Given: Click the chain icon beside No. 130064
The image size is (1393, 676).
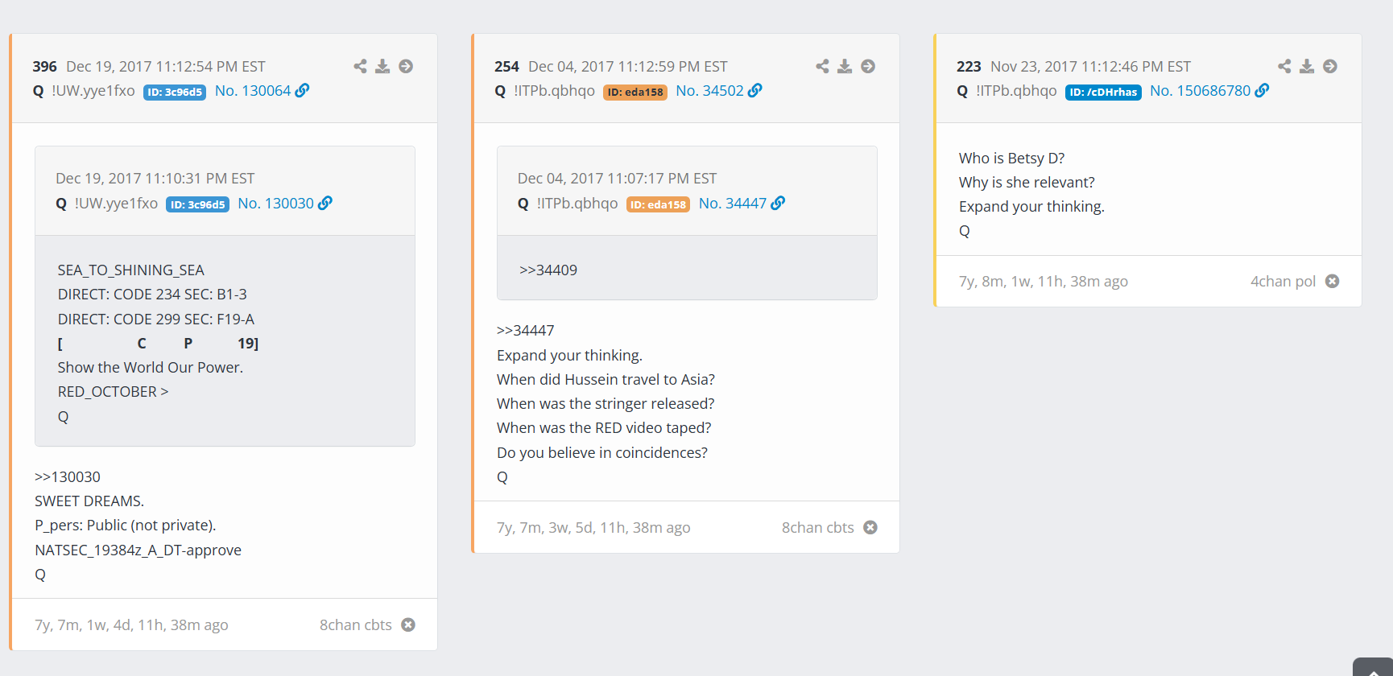Looking at the screenshot, I should tap(302, 90).
